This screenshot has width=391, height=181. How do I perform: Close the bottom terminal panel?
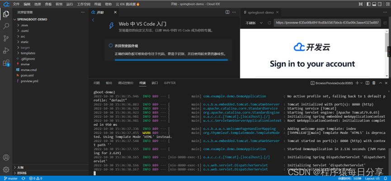pyautogui.click(x=386, y=83)
